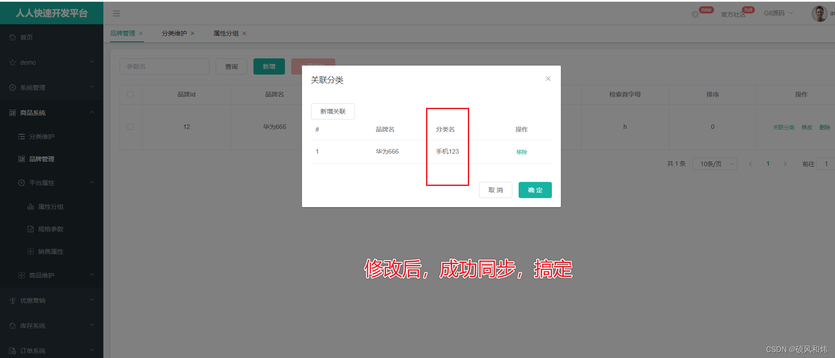Click the 新增关联 button in dialog
This screenshot has height=358, width=835.
pos(333,111)
